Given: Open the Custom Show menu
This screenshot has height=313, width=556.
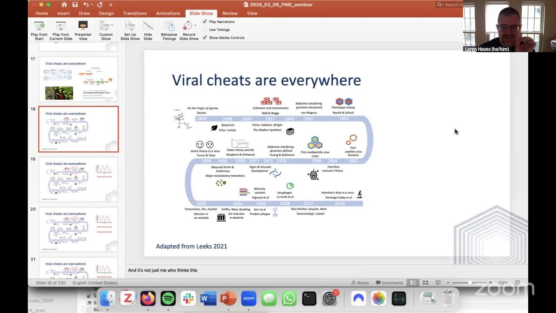Looking at the screenshot, I should [106, 30].
